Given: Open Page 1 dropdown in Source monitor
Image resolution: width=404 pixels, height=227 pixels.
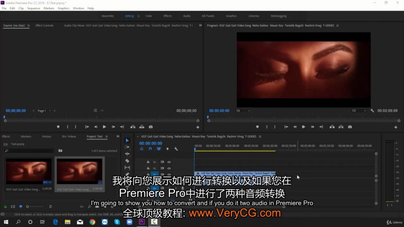Looking at the screenshot, I should 44,111.
